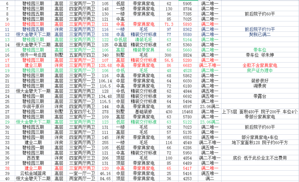Select the area value 46.16

tap(105, 174)
